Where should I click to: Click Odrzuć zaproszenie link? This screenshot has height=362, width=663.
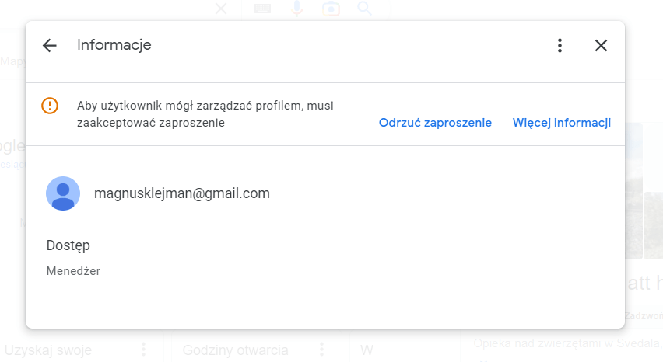click(x=435, y=123)
